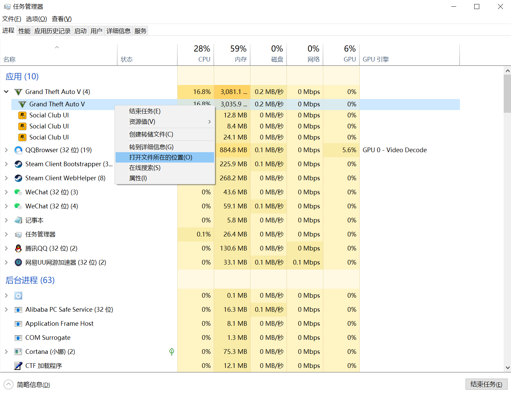Click the CTF 加载程序 icon
The image size is (511, 395).
(x=18, y=366)
